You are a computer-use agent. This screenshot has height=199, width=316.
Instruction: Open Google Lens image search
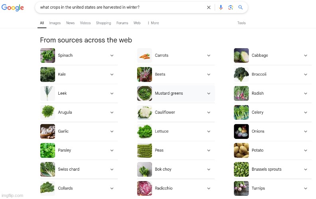click(231, 8)
